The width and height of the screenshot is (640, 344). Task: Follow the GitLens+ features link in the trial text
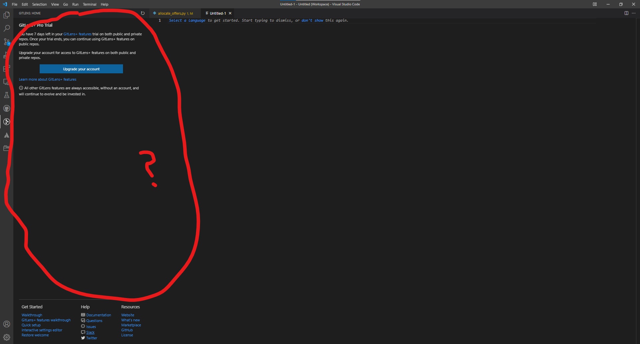point(77,34)
